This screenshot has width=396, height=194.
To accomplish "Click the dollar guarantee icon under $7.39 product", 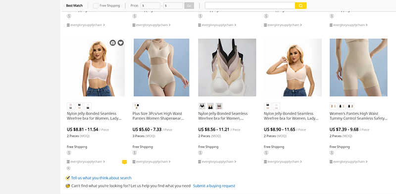I will [x=332, y=153].
